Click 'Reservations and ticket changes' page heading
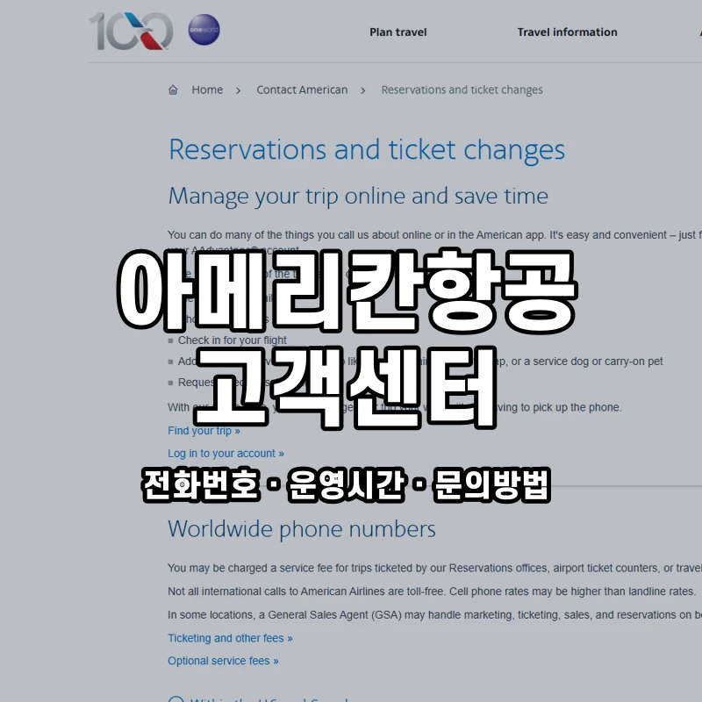The height and width of the screenshot is (702, 702). point(367,150)
